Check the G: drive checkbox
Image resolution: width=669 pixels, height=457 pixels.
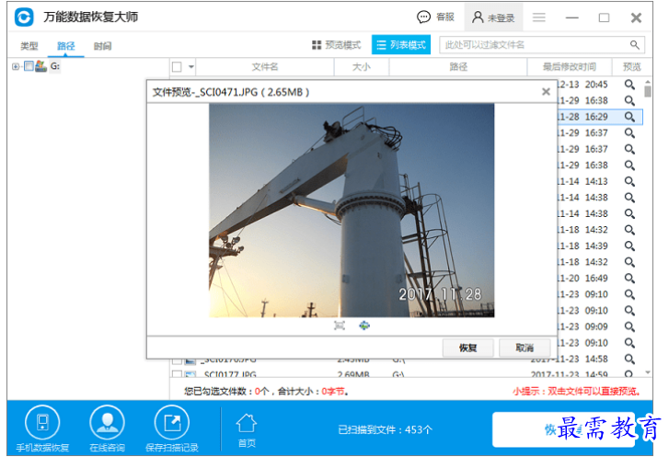pyautogui.click(x=29, y=66)
